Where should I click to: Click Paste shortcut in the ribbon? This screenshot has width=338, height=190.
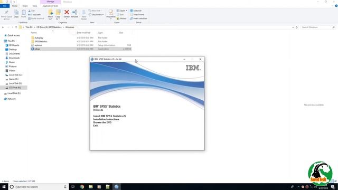coord(36,18)
